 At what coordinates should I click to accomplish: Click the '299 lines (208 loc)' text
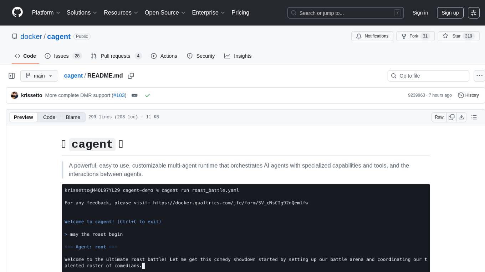click(x=113, y=117)
